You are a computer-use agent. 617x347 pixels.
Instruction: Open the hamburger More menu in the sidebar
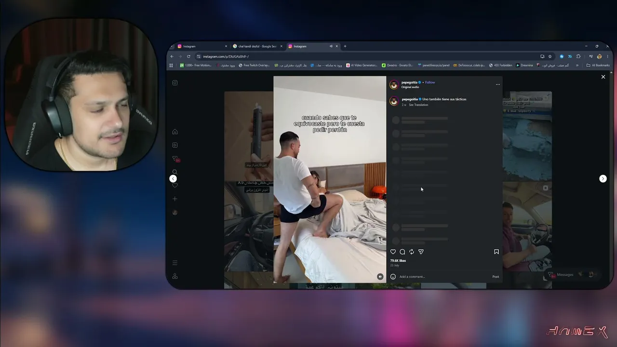point(175,263)
